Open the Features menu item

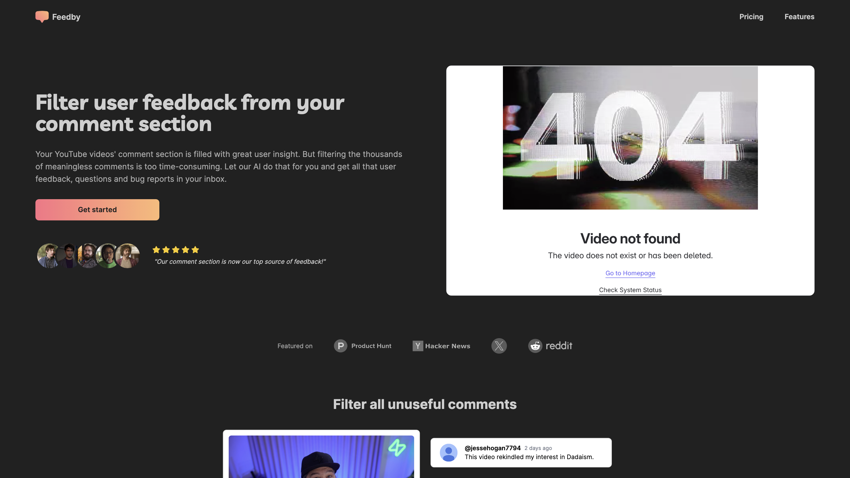point(799,17)
